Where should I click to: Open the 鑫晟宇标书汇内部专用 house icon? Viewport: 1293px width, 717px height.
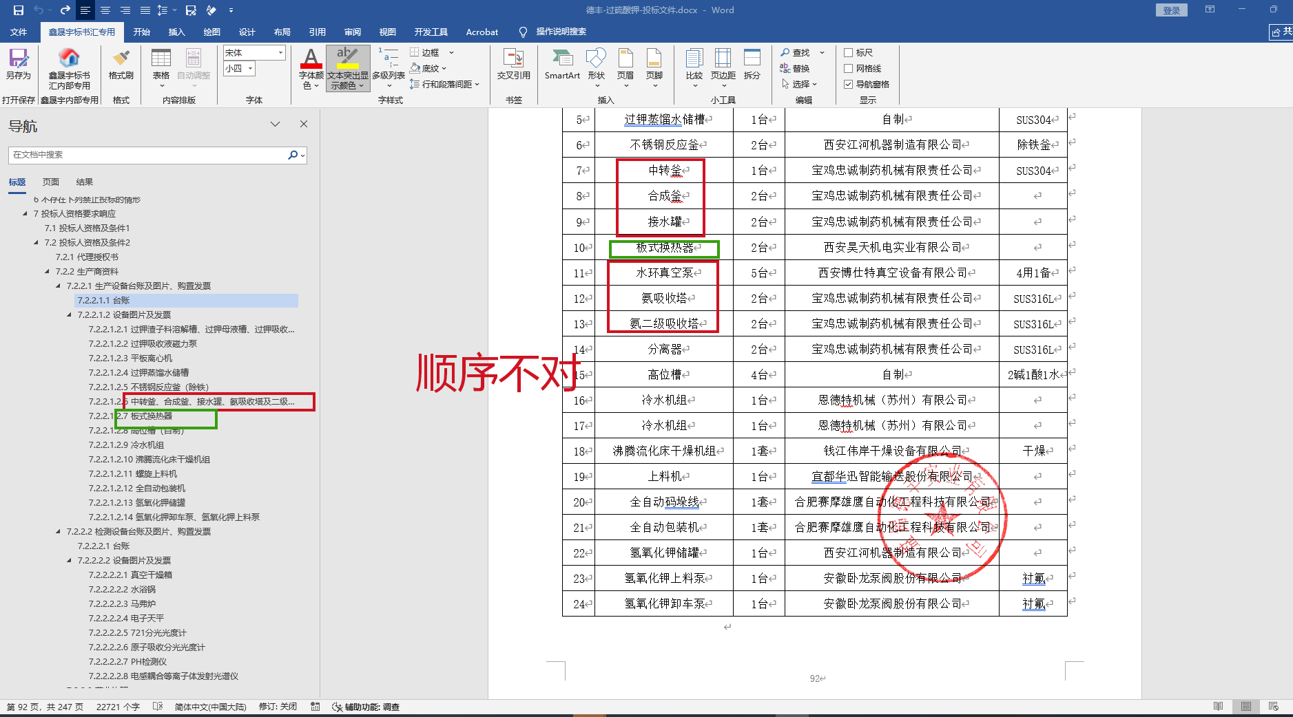coord(69,68)
